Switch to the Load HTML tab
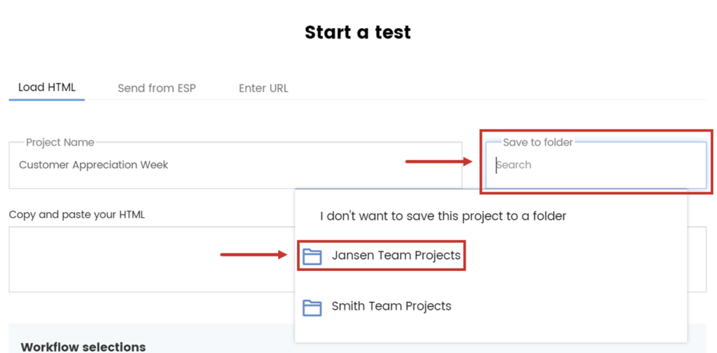 47,88
